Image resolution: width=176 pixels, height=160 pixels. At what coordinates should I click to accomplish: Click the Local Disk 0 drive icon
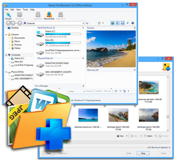coord(40,53)
